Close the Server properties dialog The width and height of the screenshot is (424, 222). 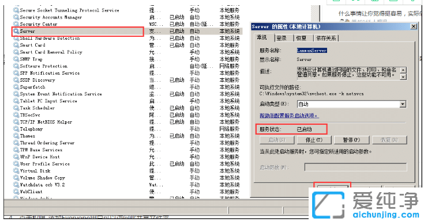click(414, 26)
